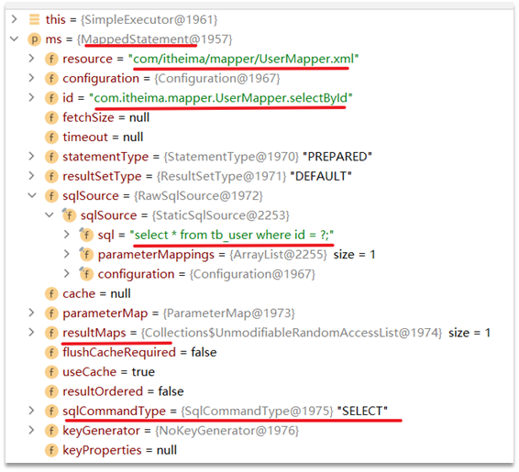Click the field icon beside useCache
This screenshot has width=519, height=472.
click(x=51, y=372)
